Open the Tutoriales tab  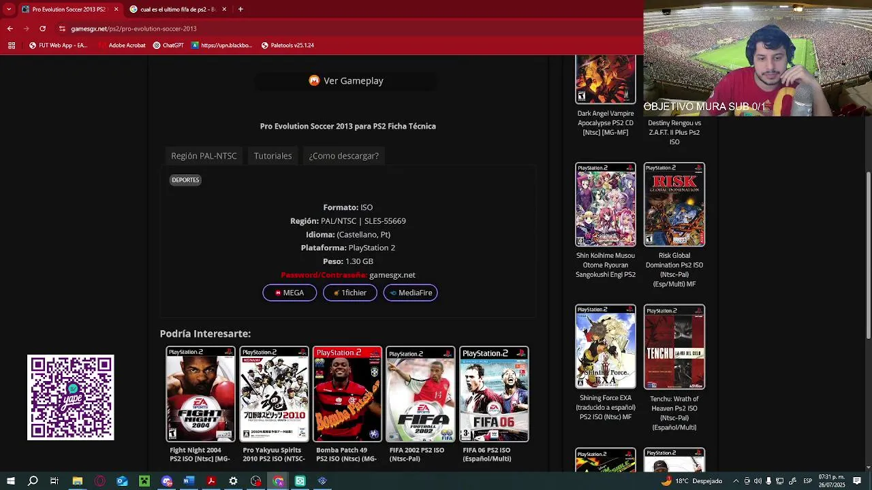point(272,156)
